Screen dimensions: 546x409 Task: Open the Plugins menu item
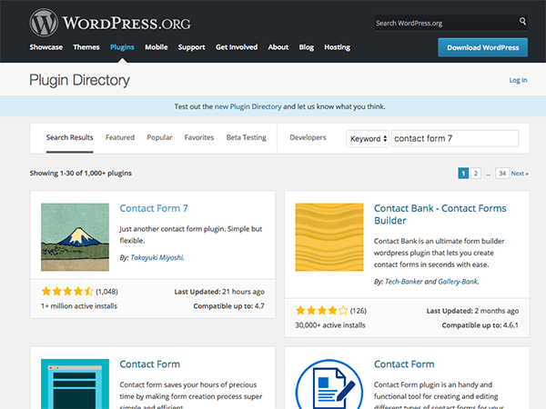122,47
